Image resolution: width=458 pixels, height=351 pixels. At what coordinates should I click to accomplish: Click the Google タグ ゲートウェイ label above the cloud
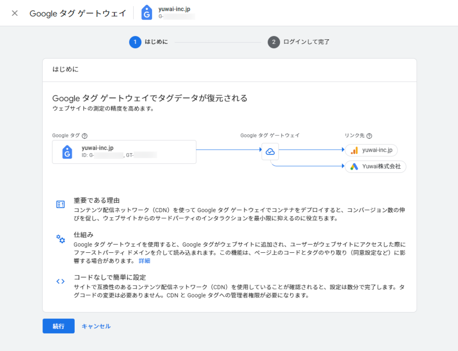pyautogui.click(x=270, y=136)
